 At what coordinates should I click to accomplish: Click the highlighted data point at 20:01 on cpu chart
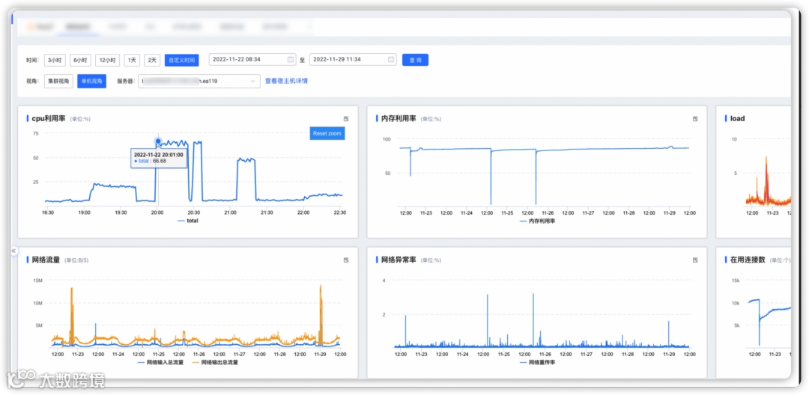[158, 141]
